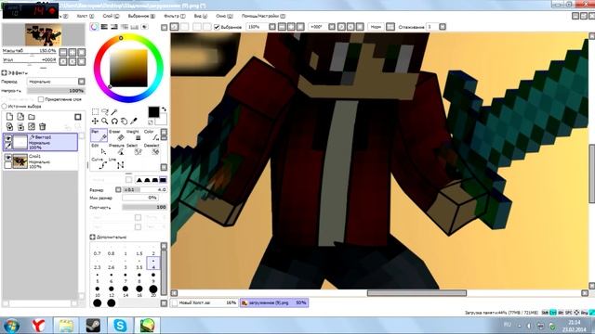Select the lasso selection tool
Screen dimensions: 595x334
coord(105,111)
